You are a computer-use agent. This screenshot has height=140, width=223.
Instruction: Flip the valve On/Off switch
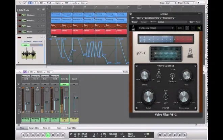pos(159,75)
